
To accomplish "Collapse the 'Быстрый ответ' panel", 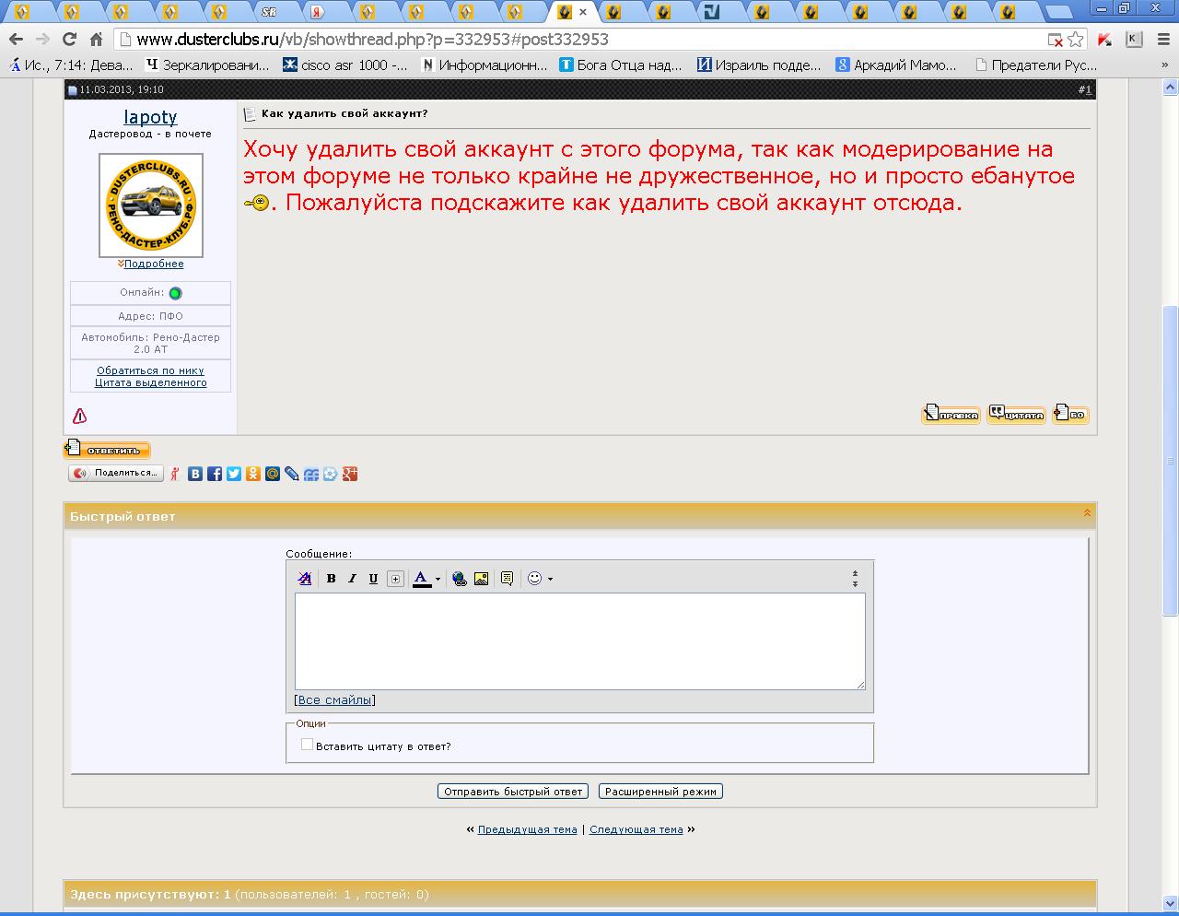I will (1087, 513).
